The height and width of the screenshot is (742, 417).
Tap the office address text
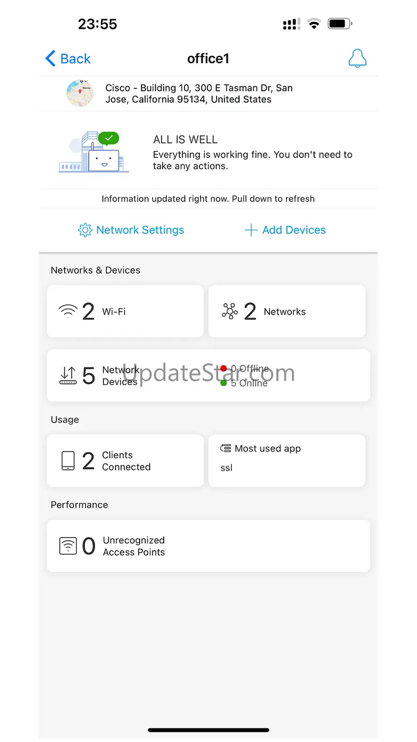[x=199, y=94]
